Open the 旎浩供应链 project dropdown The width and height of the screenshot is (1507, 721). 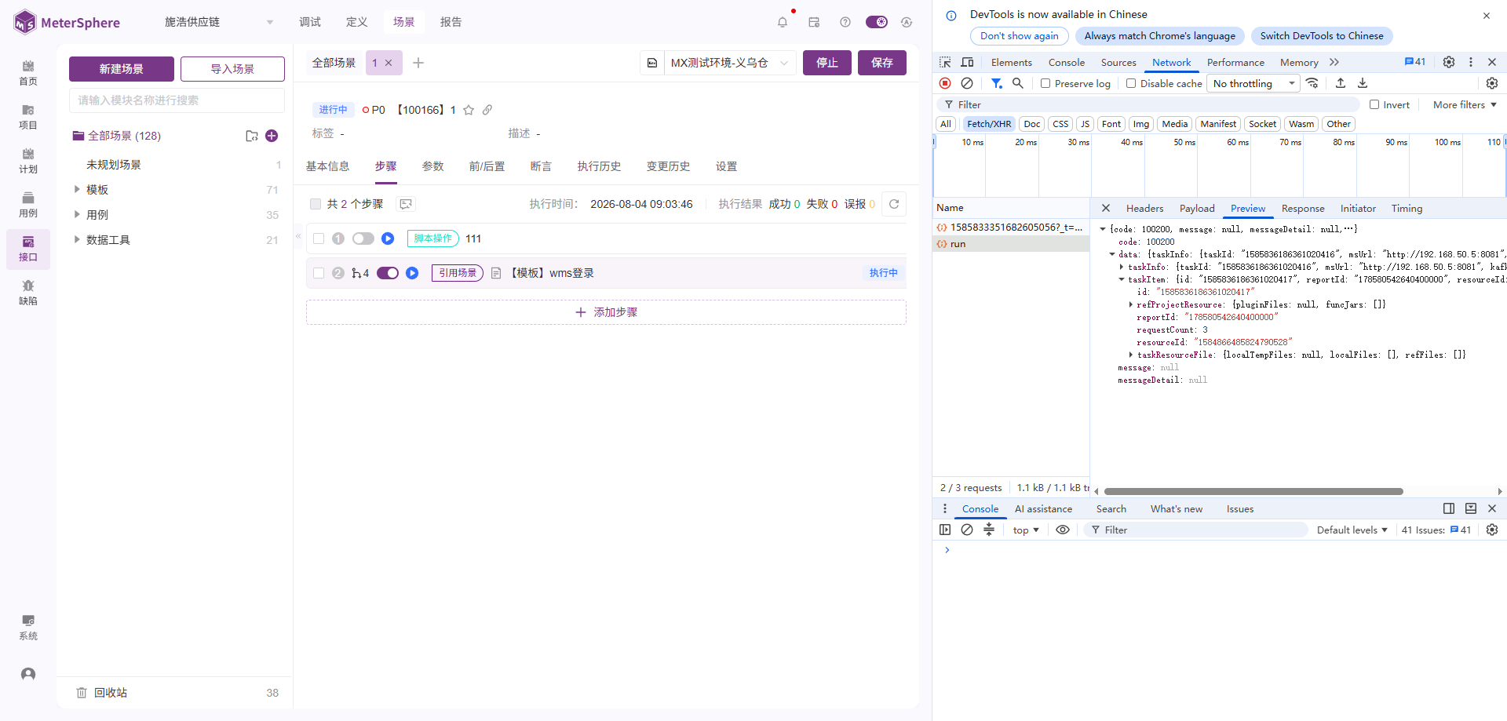pos(219,22)
